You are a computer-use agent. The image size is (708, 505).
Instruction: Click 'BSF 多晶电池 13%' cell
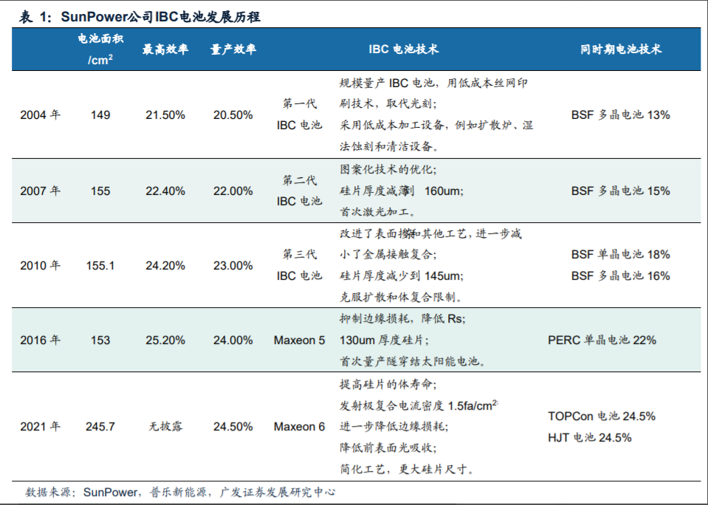point(620,114)
